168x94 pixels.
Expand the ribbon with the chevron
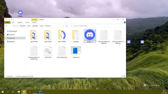tap(122, 22)
